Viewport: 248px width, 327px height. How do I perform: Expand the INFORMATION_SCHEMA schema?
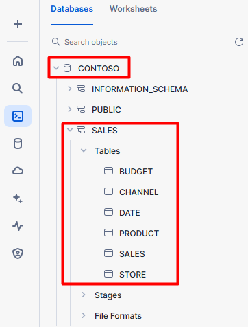click(70, 89)
